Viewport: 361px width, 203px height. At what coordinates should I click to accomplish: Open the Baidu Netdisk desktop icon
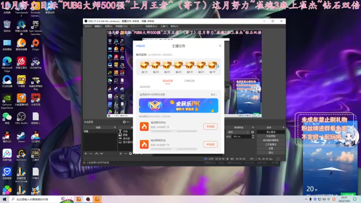pyautogui.click(x=7, y=155)
